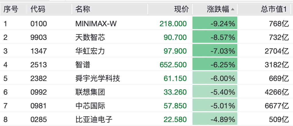The image size is (293, 126).
Task: Select the 华虹宏力 stock name
Action: [x=90, y=51]
